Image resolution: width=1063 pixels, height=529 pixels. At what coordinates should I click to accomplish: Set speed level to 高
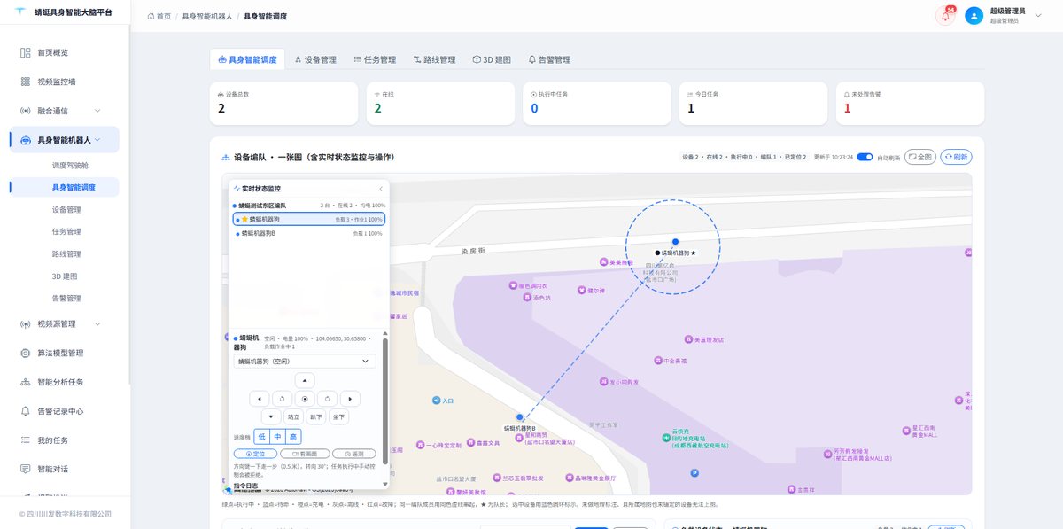293,437
